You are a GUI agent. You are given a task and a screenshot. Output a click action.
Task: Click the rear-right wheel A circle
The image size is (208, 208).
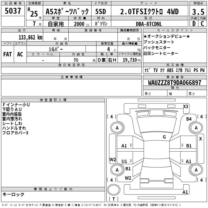pyautogui.click(x=196, y=170)
